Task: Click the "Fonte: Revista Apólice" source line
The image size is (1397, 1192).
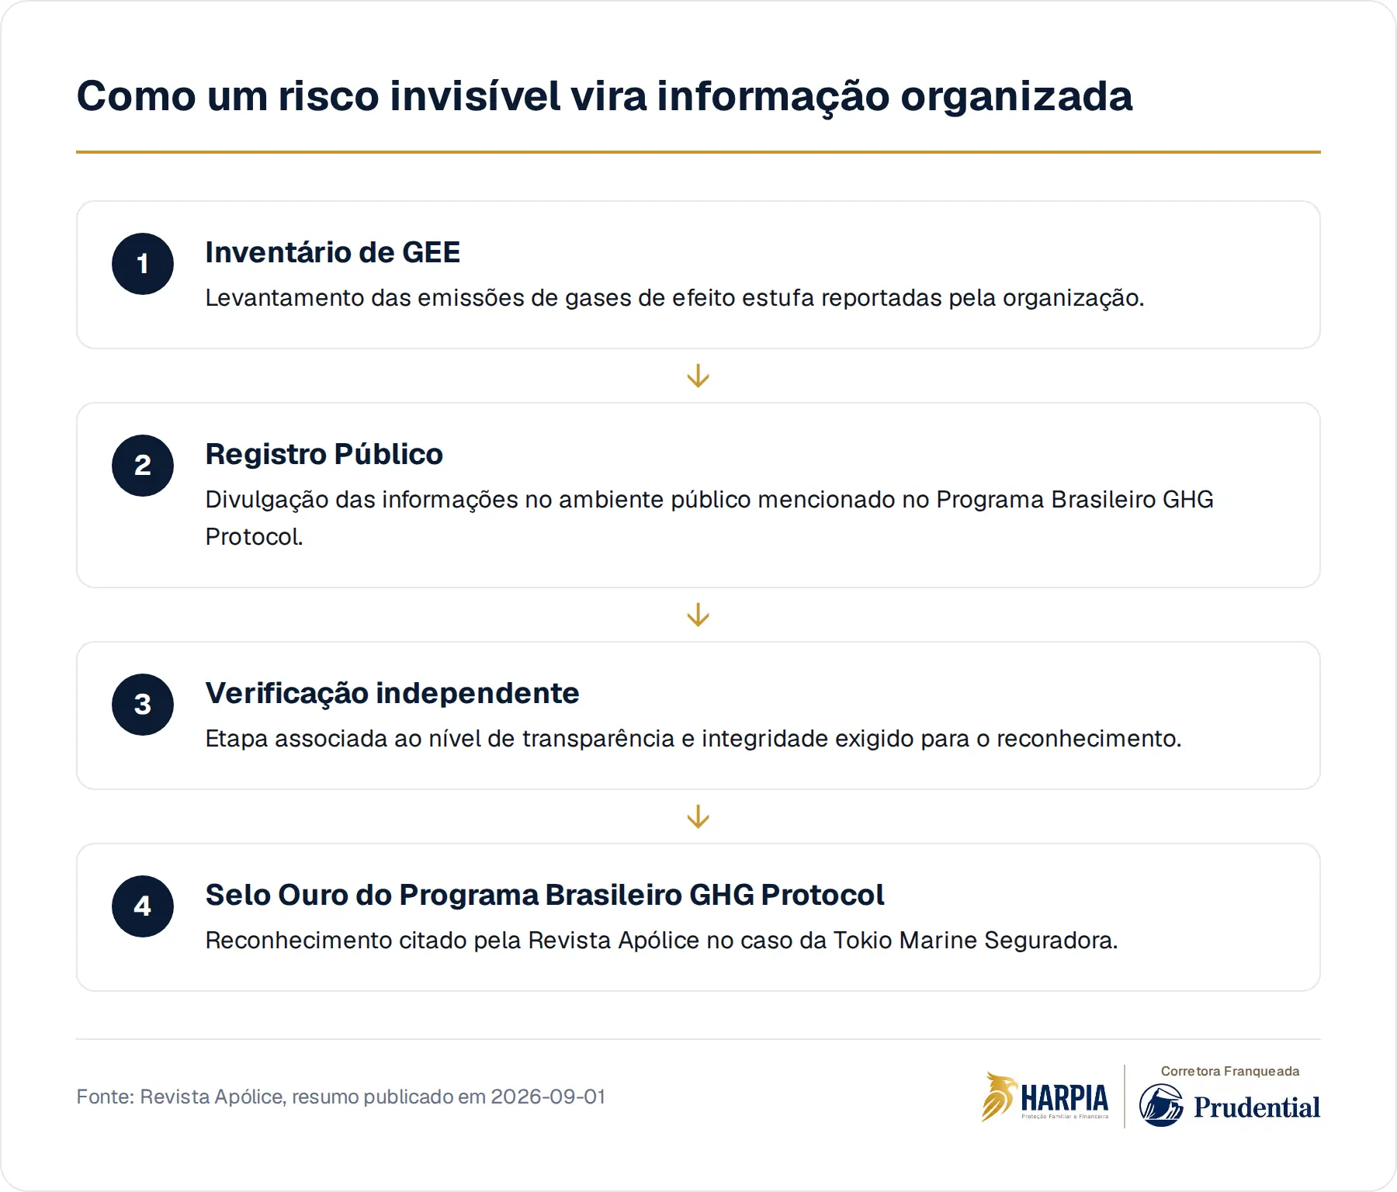Action: 341,1097
